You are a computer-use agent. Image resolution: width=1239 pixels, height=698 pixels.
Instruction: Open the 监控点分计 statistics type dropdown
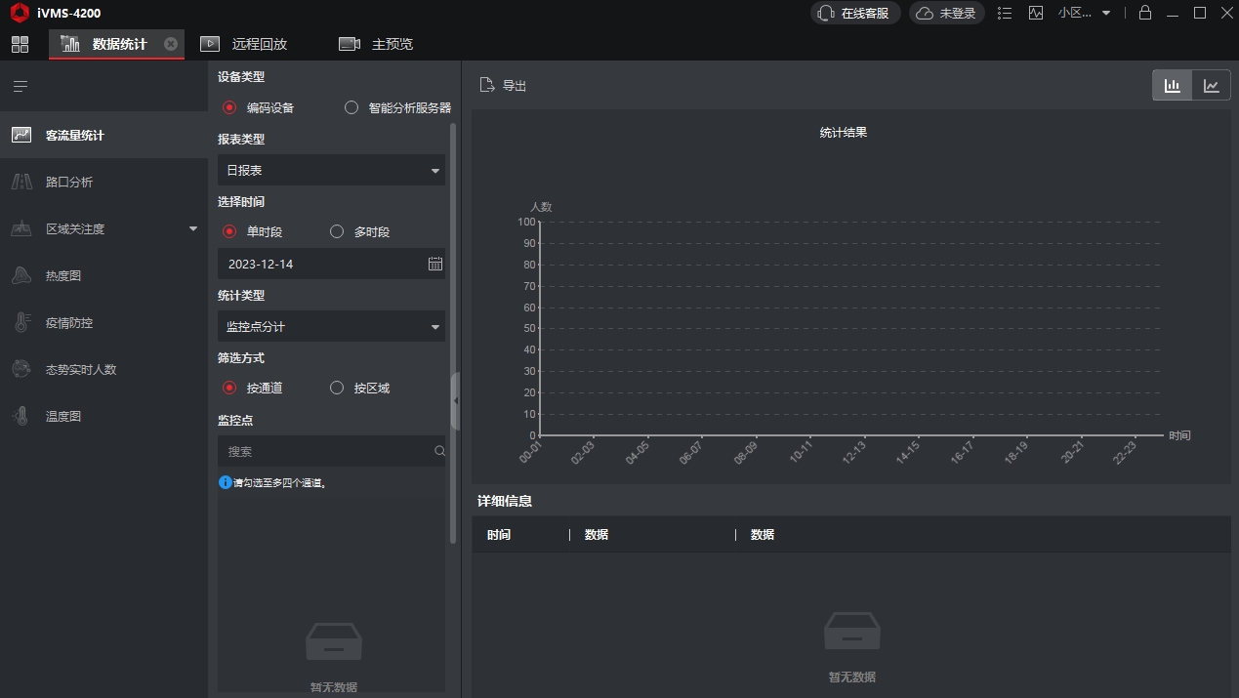click(x=331, y=326)
